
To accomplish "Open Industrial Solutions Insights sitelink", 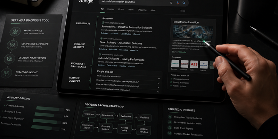I will point(123,66).
